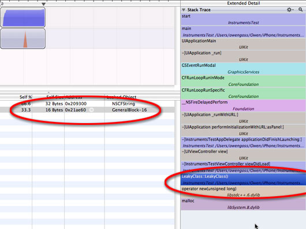Select the main frame in stack trace
Screen dimensions: 306x229
point(243,32)
